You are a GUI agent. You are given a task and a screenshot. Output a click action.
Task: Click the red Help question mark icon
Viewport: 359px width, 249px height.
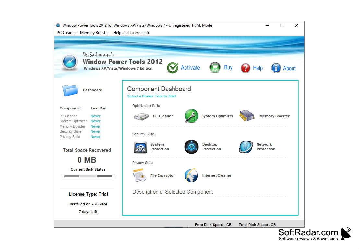pos(245,68)
